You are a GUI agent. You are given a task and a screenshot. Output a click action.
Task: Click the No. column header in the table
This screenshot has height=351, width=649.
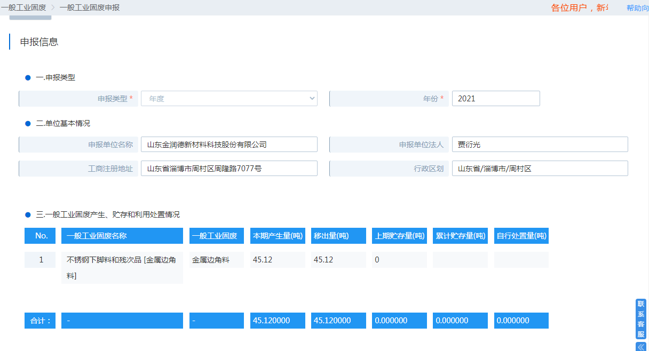(x=39, y=235)
